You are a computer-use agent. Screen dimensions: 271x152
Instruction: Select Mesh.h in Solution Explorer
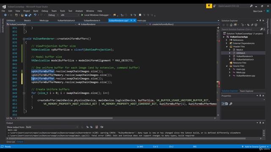(240, 50)
